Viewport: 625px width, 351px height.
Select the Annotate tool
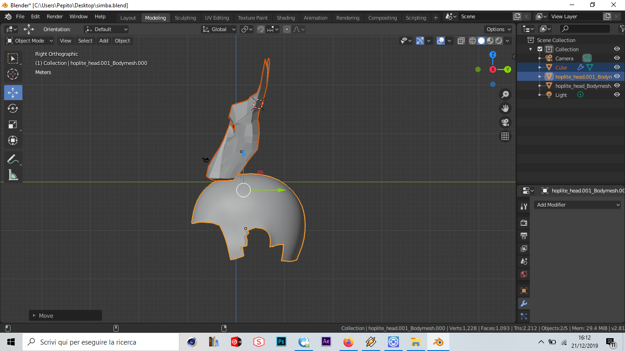[x=13, y=159]
